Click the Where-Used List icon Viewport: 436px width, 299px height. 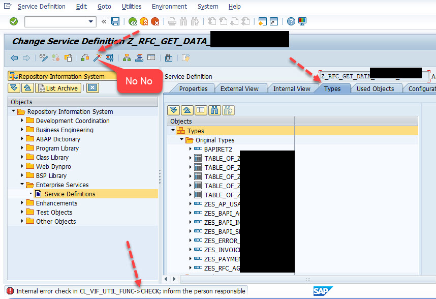tap(110, 58)
